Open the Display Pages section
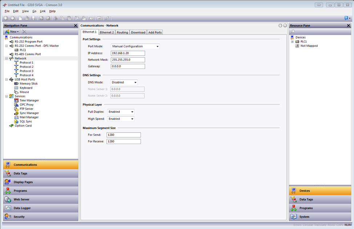 [41, 182]
